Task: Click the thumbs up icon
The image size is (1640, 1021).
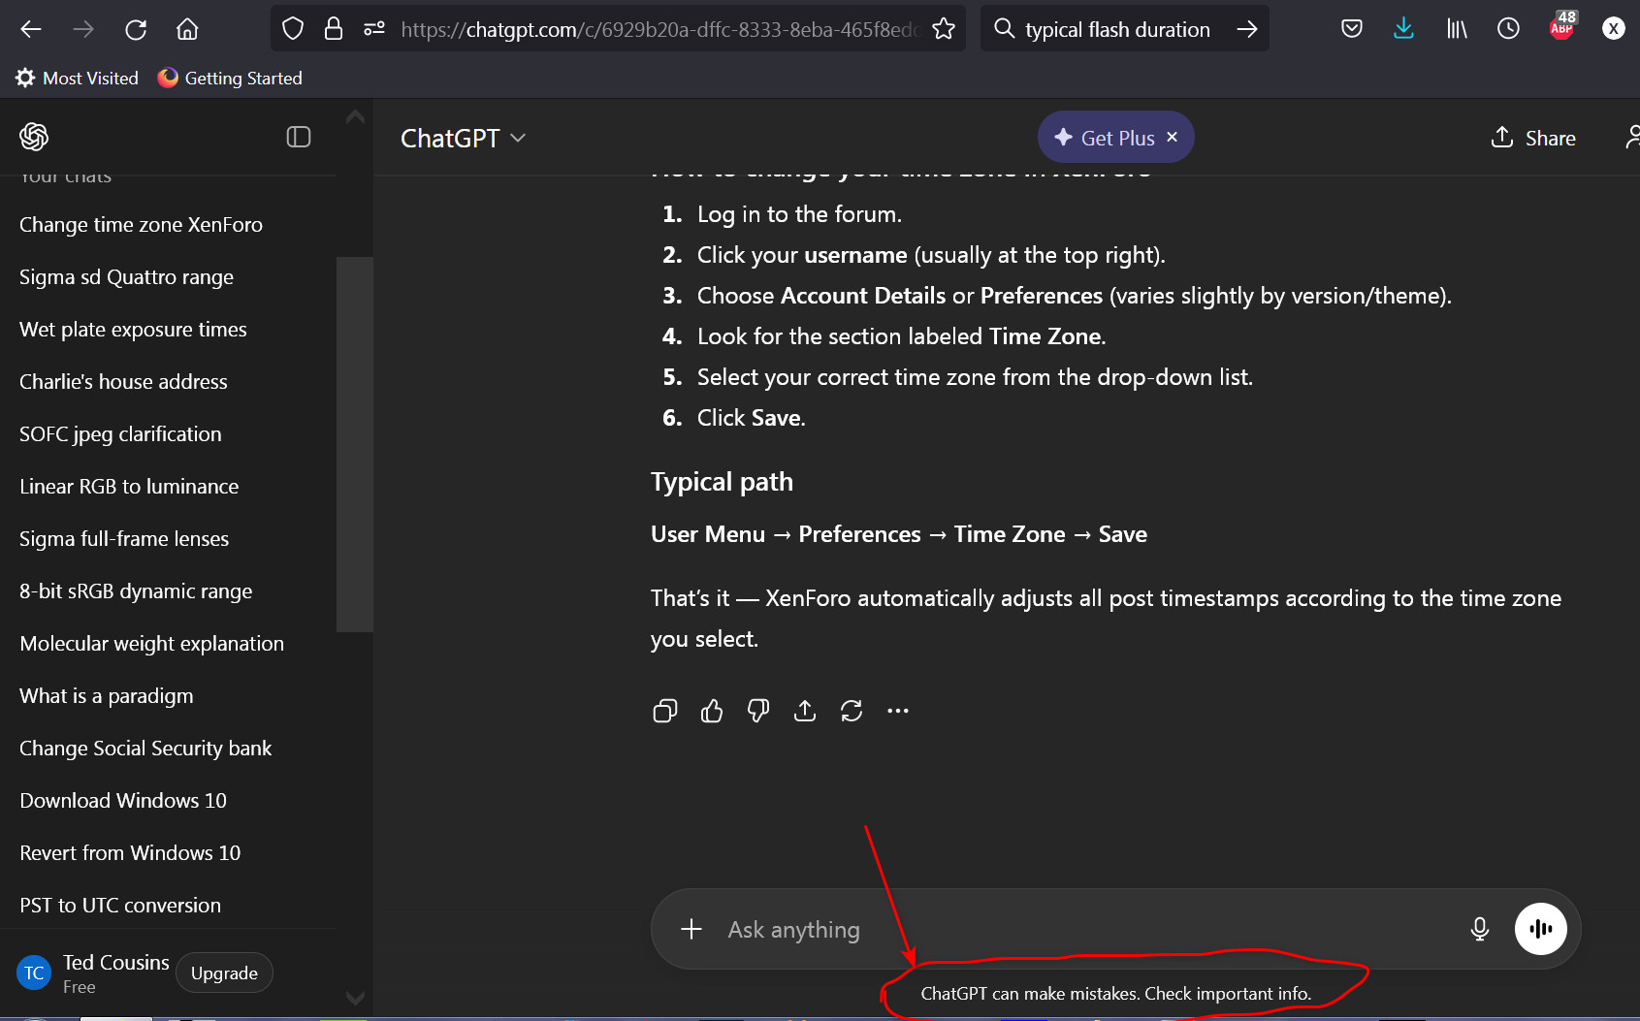Action: (x=712, y=711)
